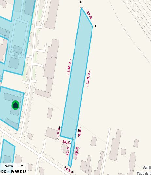Click the 27.9 boundary length label
Viewport: 151px width, 175px height.
89,15
